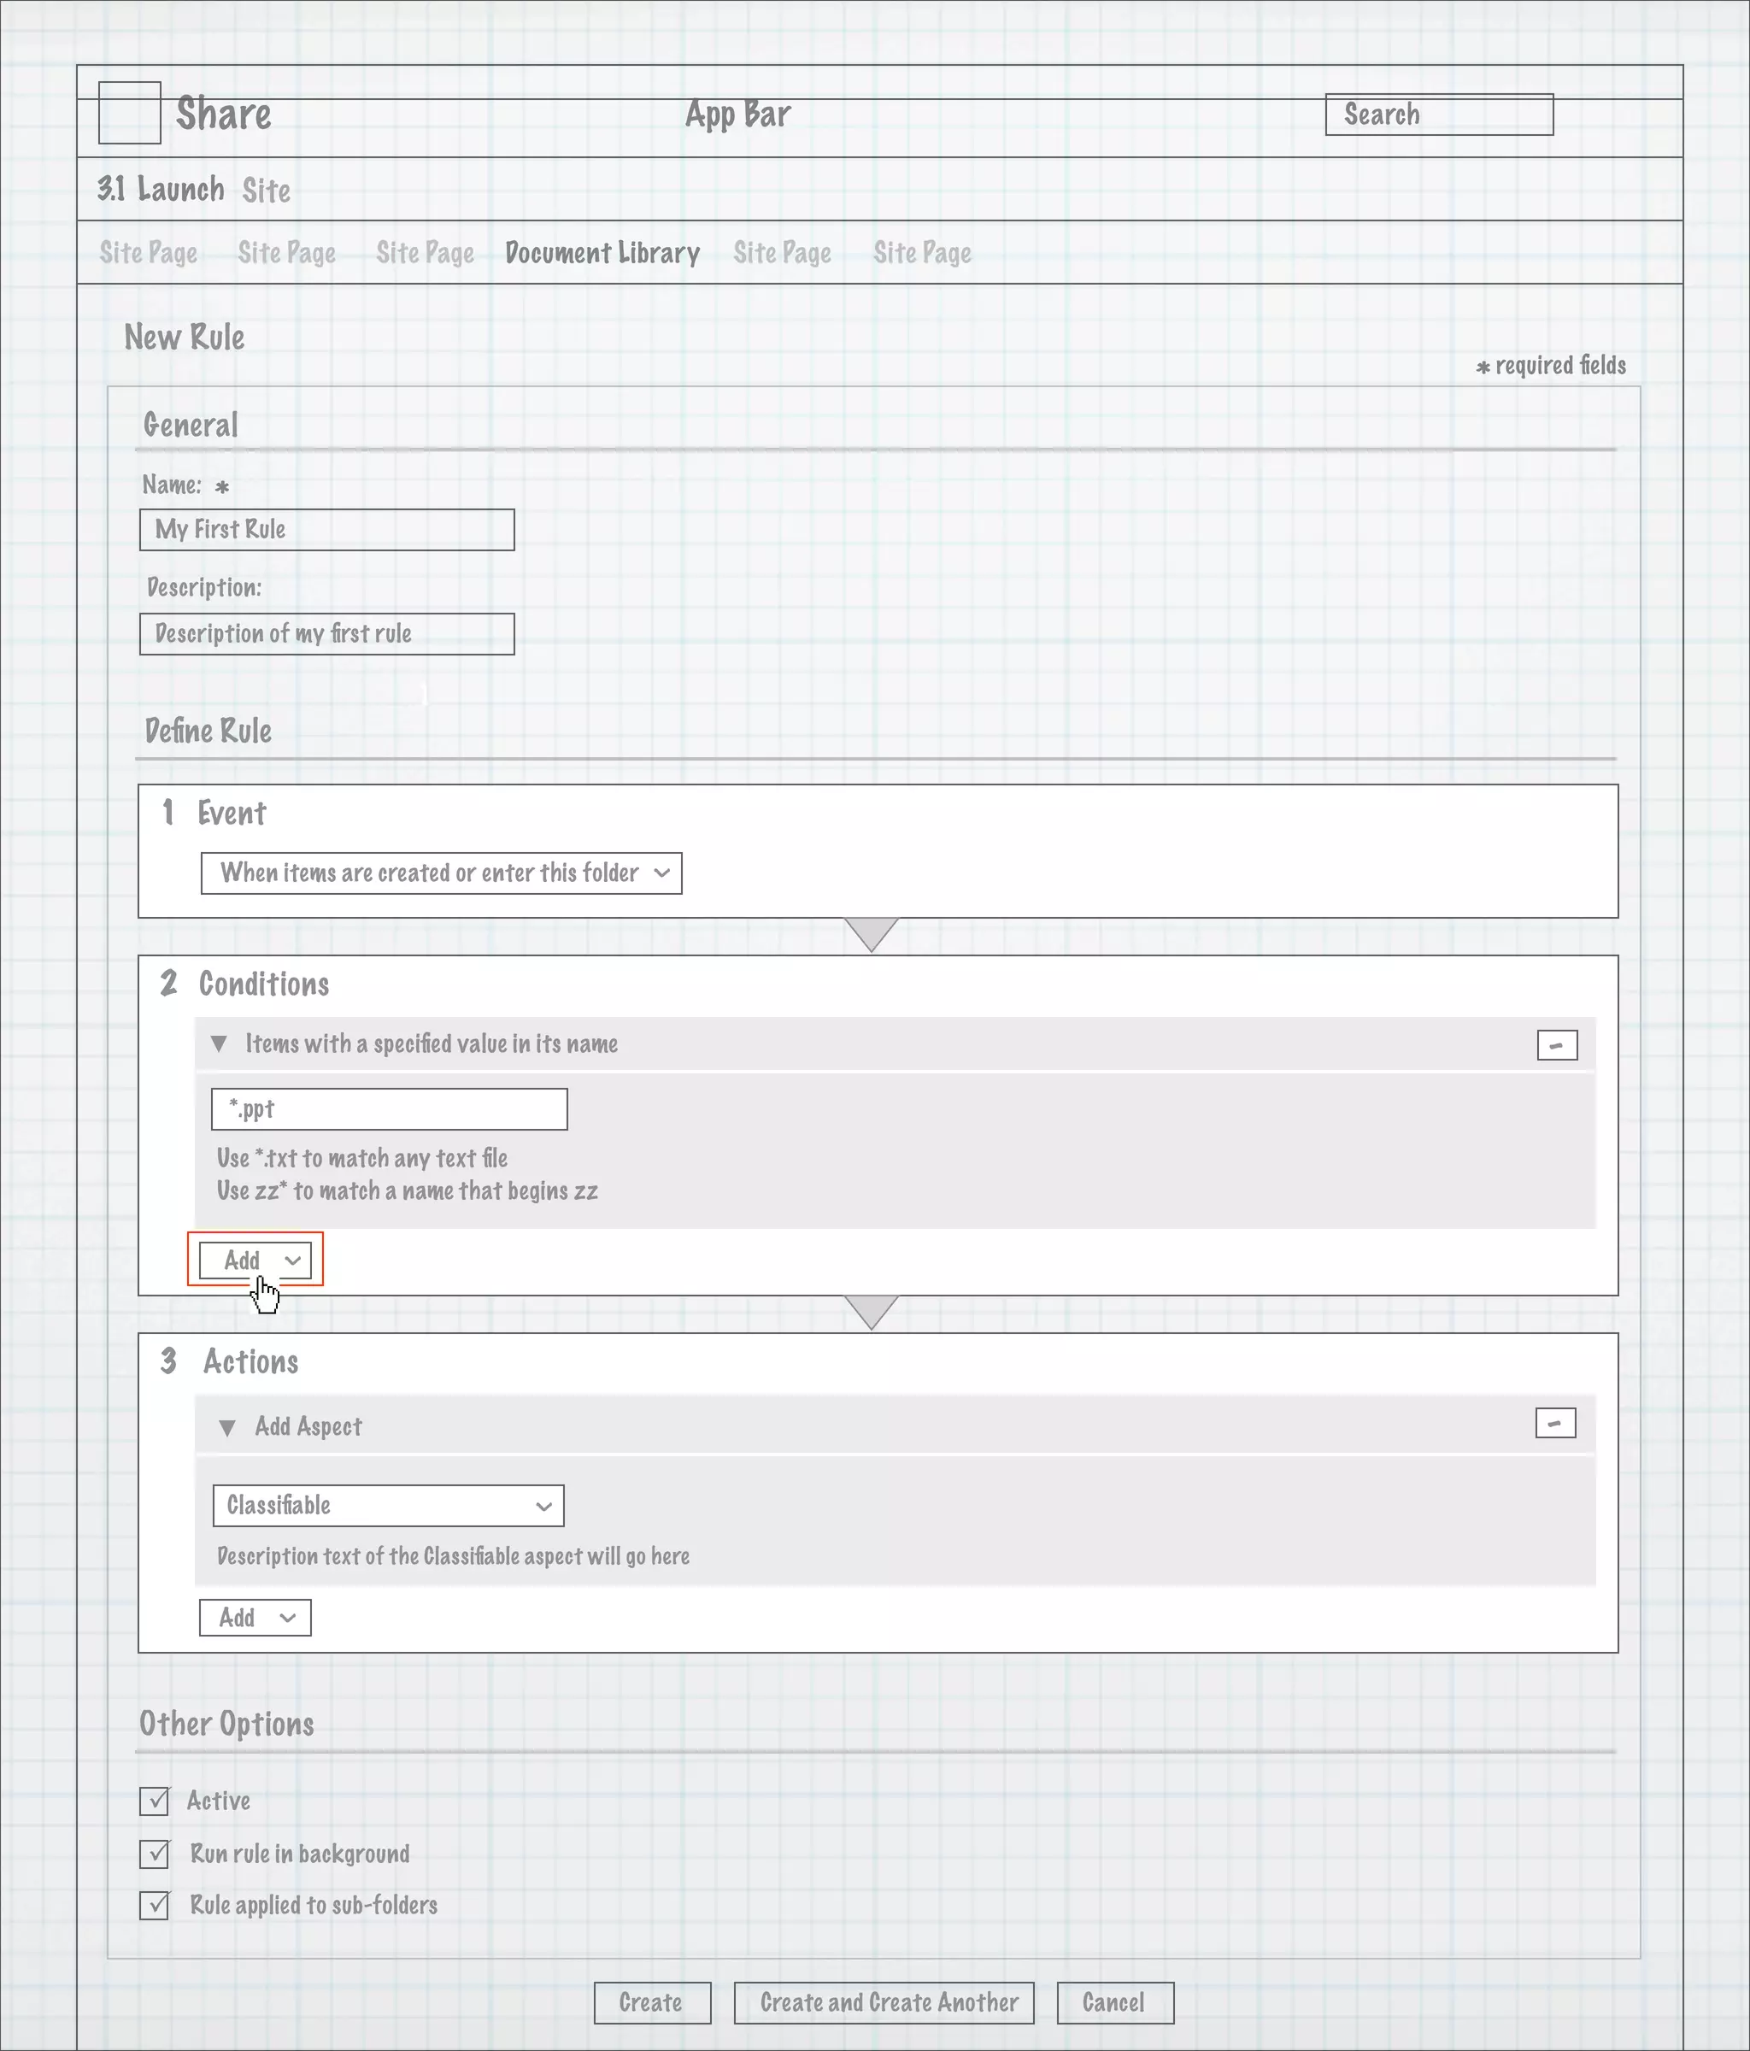This screenshot has width=1750, height=2051.
Task: Open the first Site Page tab
Action: [149, 254]
